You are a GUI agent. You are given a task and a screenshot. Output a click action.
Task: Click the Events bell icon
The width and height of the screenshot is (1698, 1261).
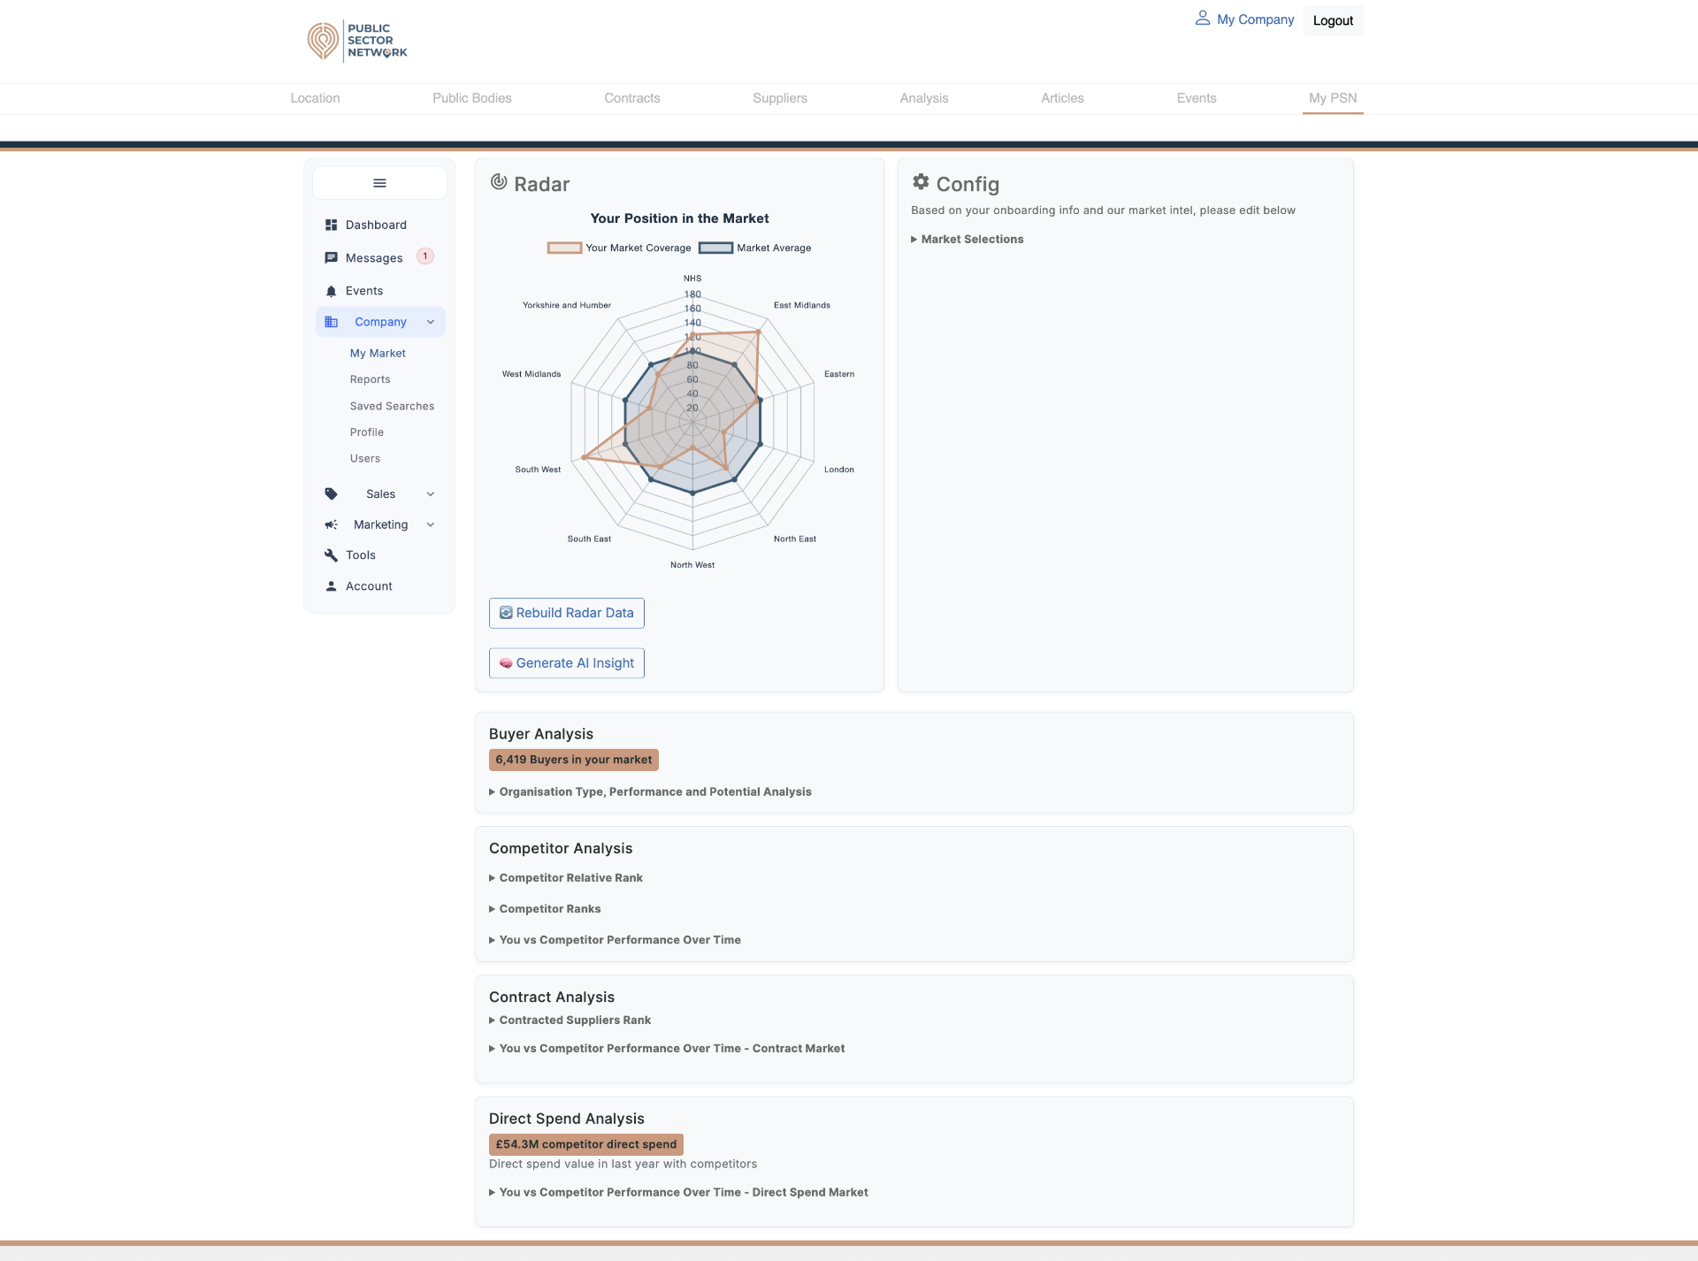coord(331,291)
